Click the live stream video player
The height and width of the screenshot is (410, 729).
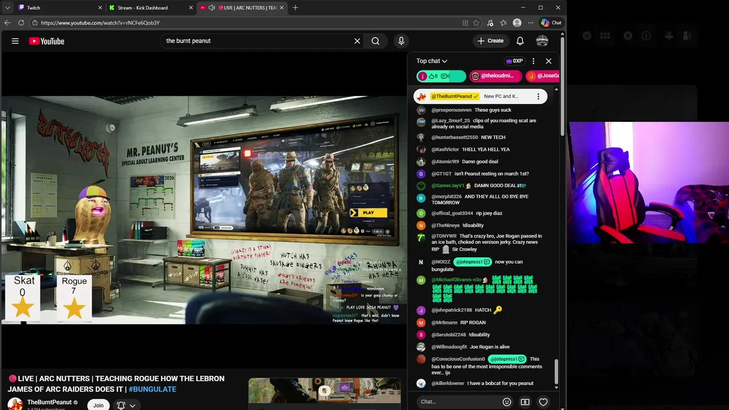(x=203, y=210)
